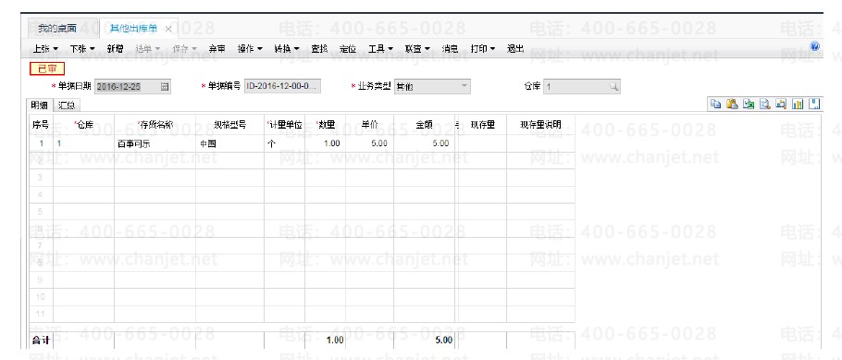
Task: Click the bar chart icon
Action: coord(798,104)
